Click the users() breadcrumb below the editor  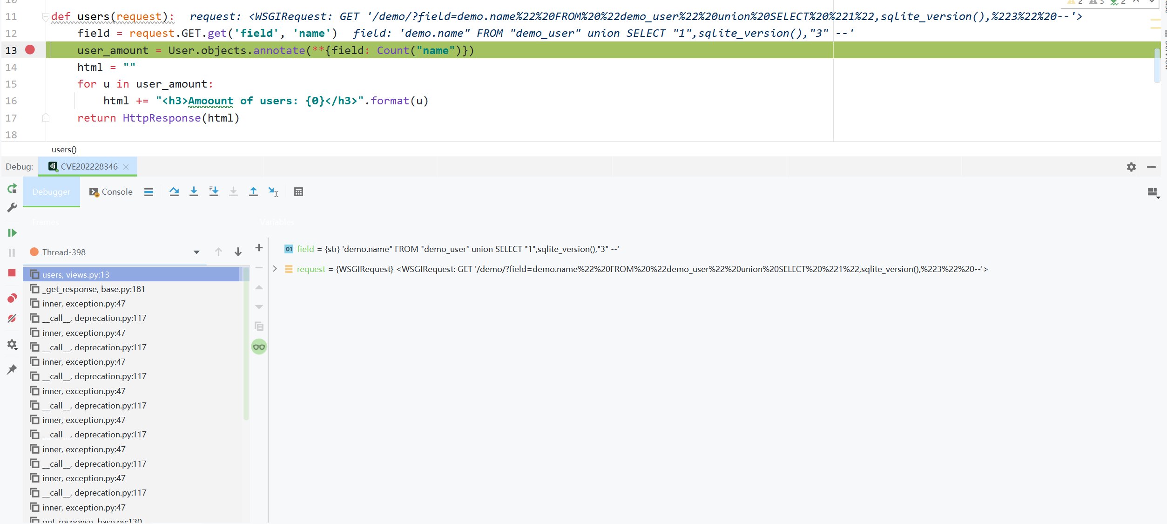64,149
